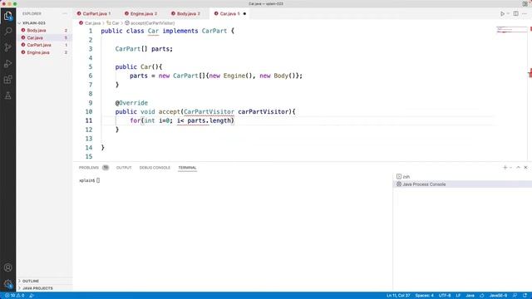Change encoding via UTF-8 status item
The width and height of the screenshot is (532, 299).
[445, 296]
